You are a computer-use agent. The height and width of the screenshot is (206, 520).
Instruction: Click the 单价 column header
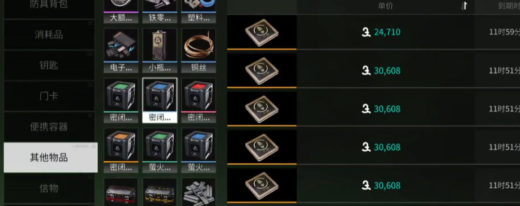click(385, 6)
